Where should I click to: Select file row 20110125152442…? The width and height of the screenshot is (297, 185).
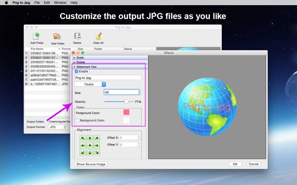click(x=48, y=71)
